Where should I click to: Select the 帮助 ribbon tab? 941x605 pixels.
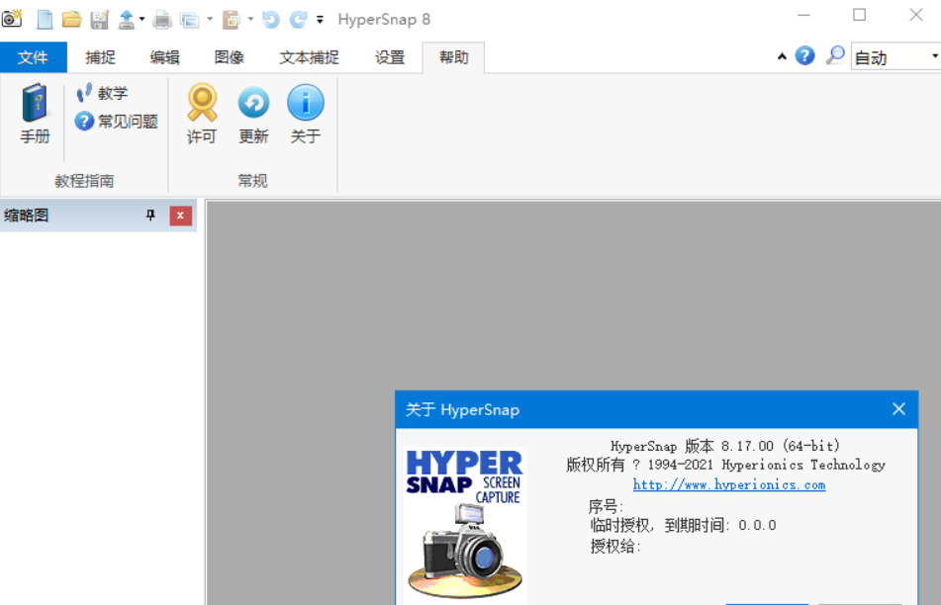pyautogui.click(x=454, y=57)
